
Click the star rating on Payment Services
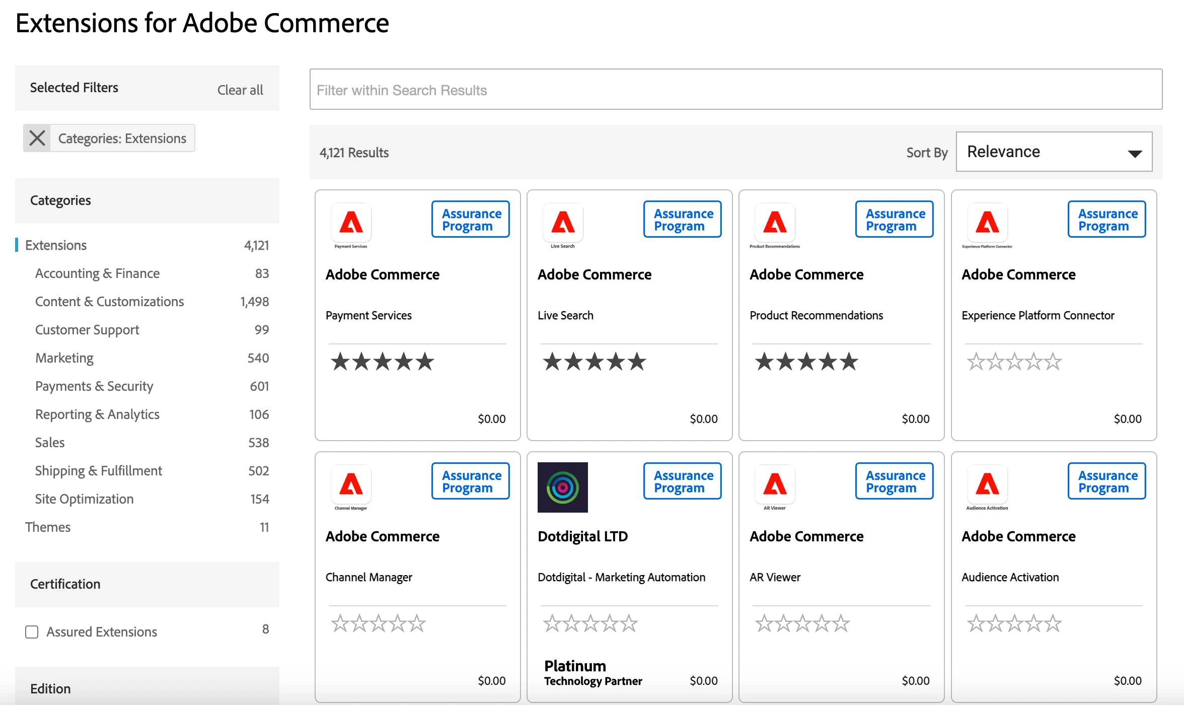click(x=382, y=362)
